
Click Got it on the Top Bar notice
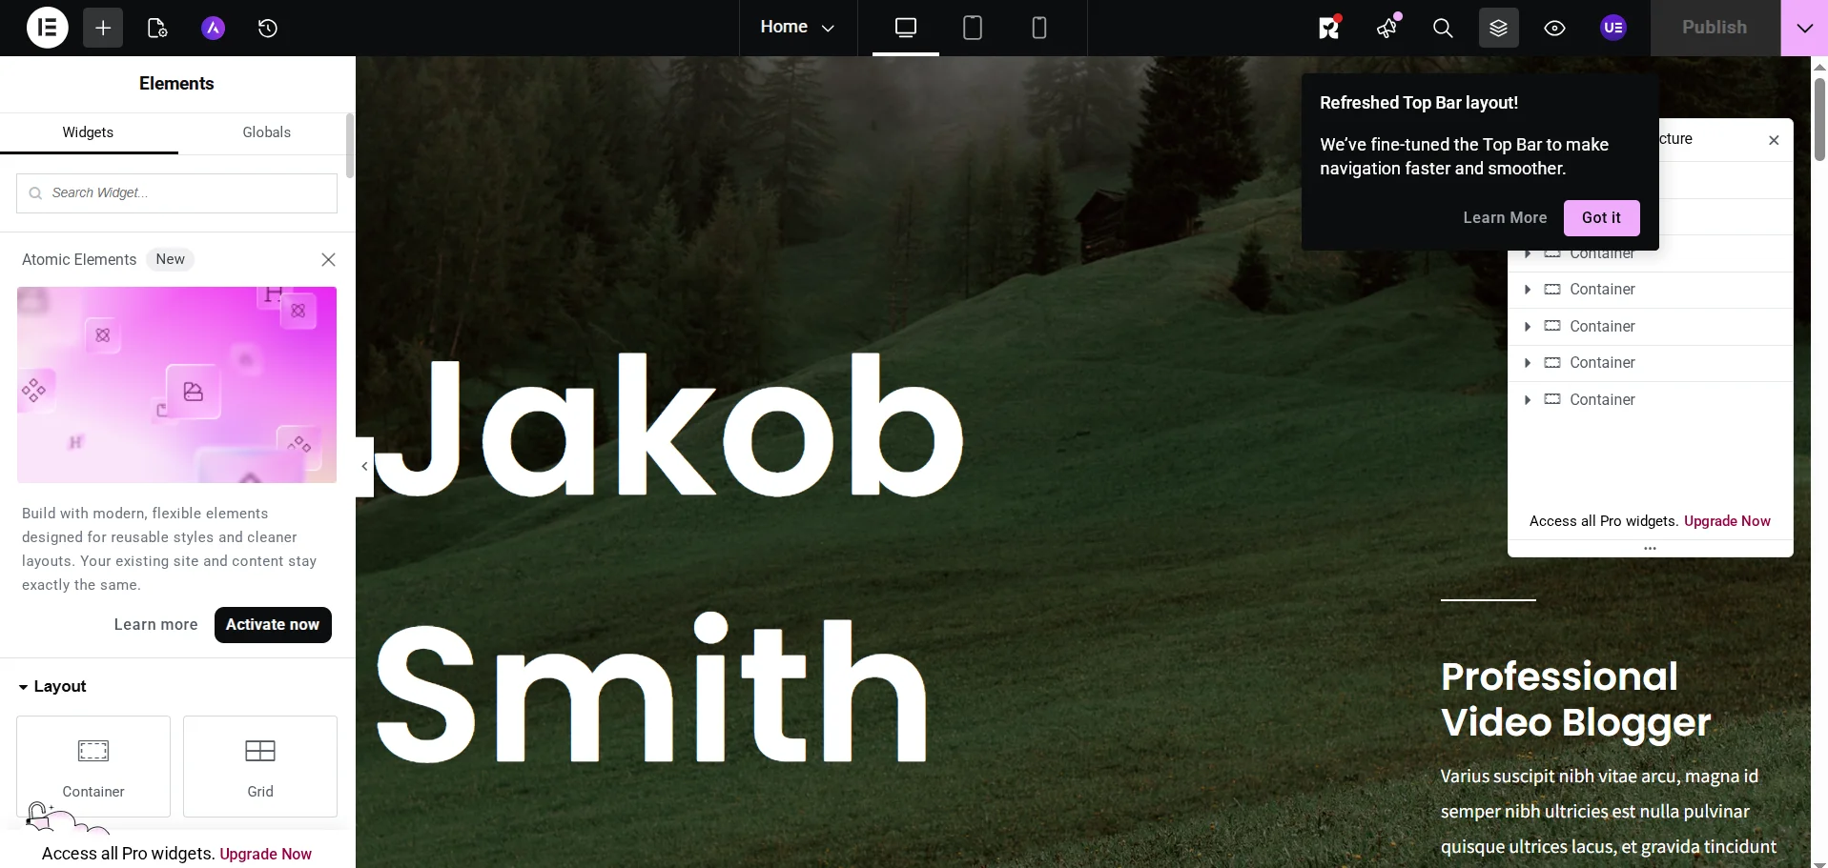pyautogui.click(x=1602, y=217)
